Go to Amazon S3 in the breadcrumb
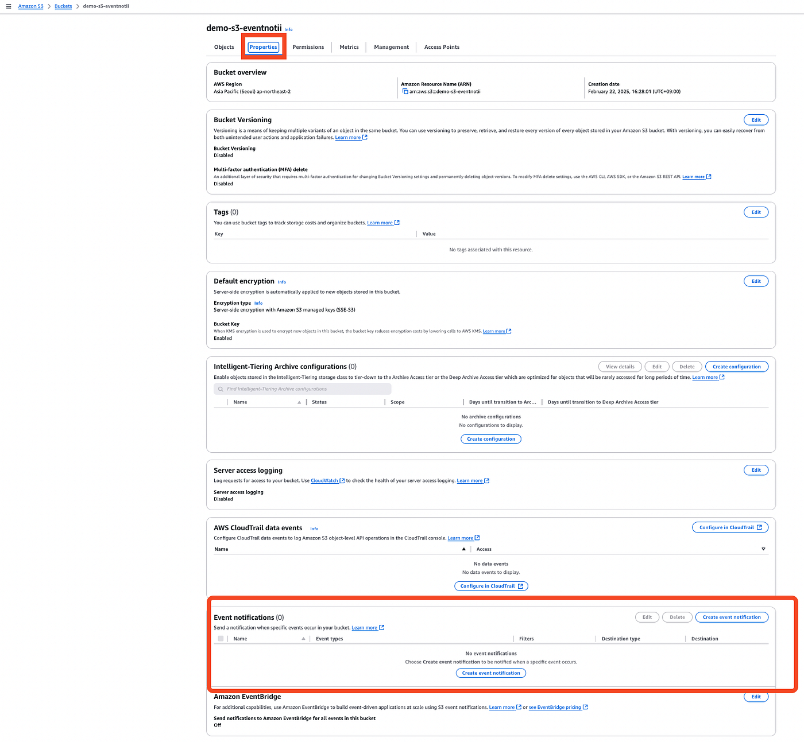Viewport: 804px width, 742px height. 31,6
